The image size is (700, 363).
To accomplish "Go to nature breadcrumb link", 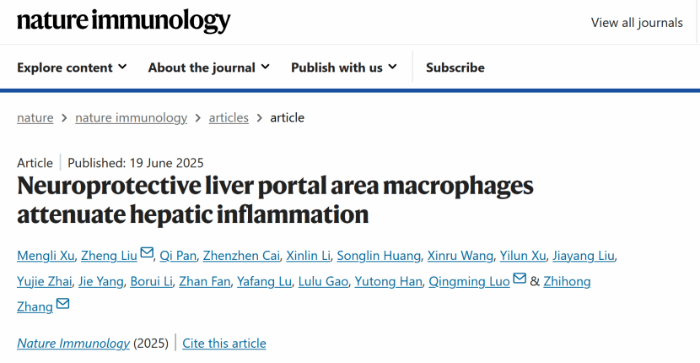I will click(x=35, y=118).
